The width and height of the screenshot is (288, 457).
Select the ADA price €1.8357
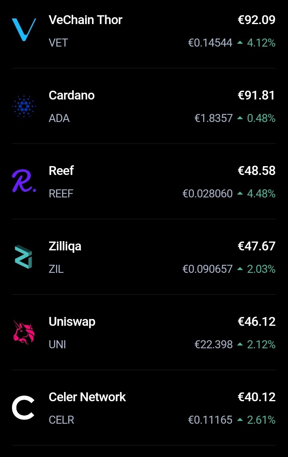(x=213, y=118)
